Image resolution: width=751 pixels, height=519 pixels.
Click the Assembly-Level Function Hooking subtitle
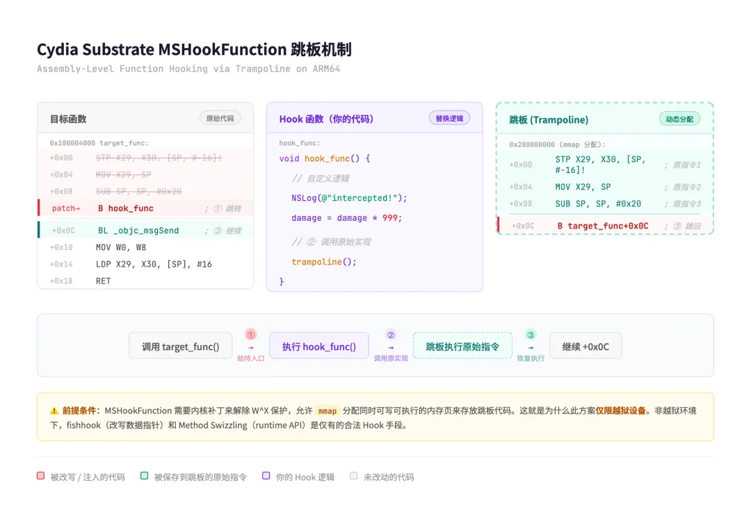[x=188, y=69]
